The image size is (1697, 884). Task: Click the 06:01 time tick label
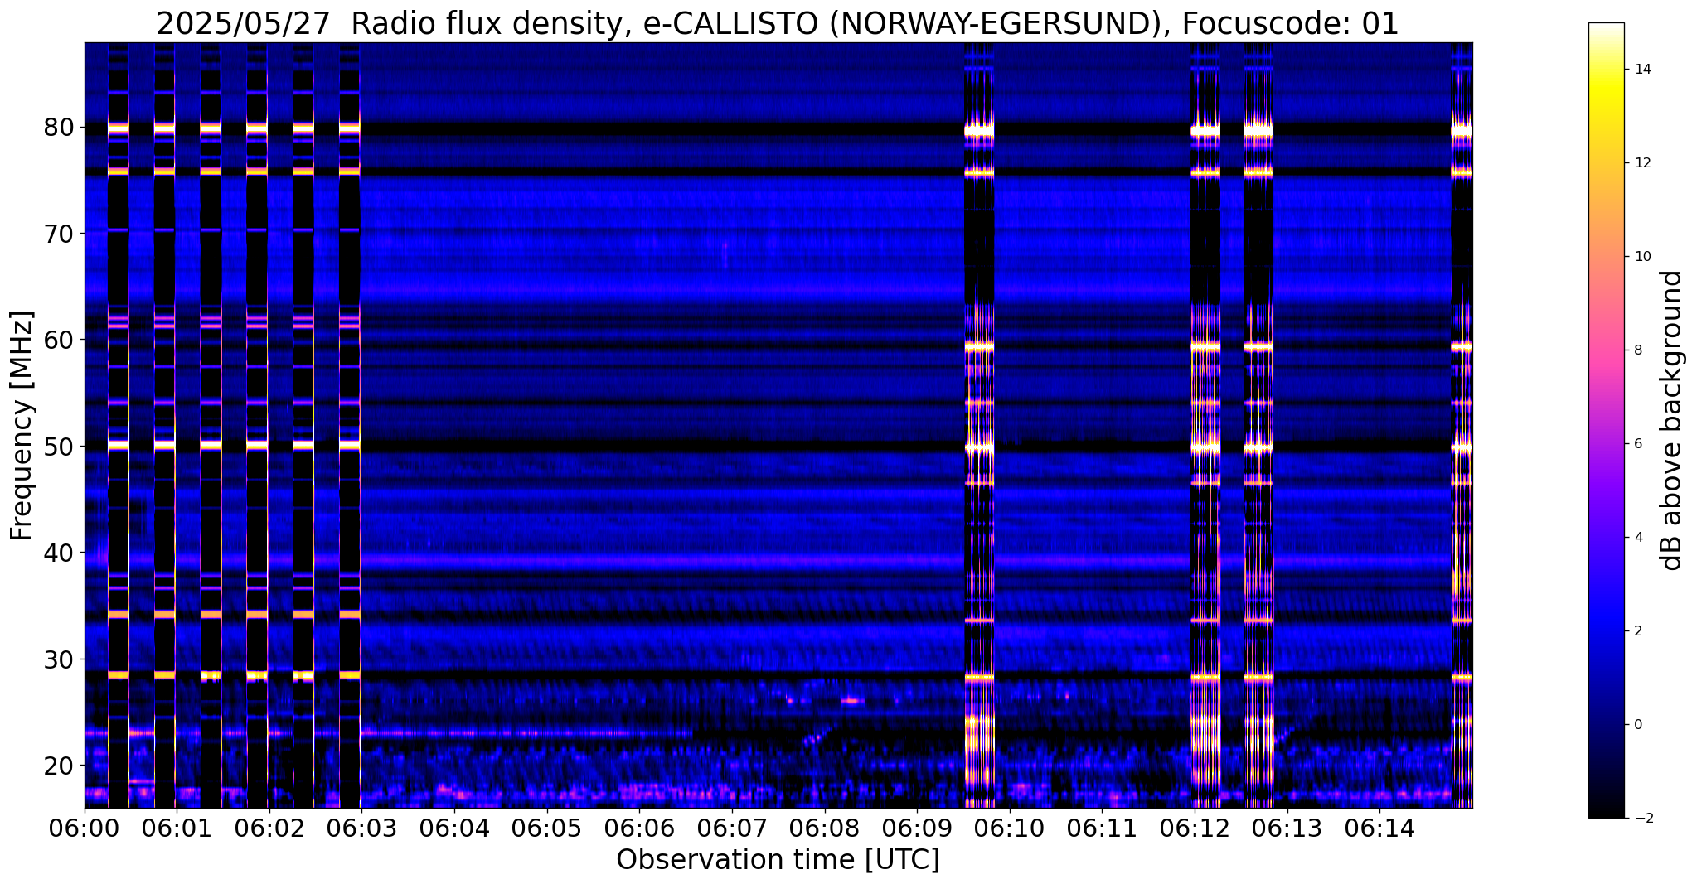click(177, 829)
